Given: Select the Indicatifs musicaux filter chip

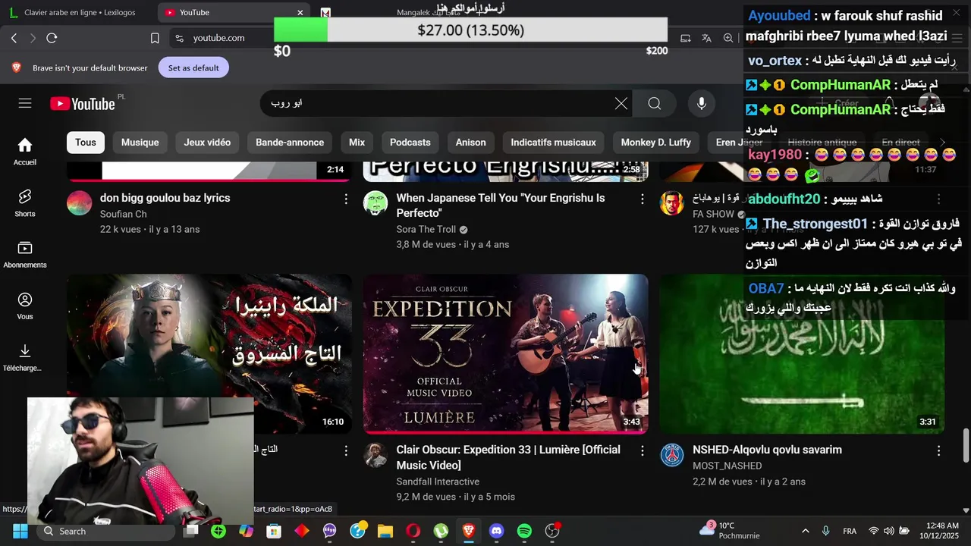Looking at the screenshot, I should 554,143.
